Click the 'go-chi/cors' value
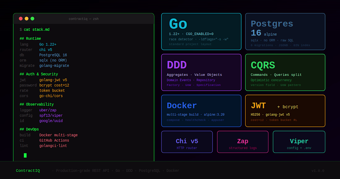The image size is (340, 179). pyautogui.click(x=51, y=96)
